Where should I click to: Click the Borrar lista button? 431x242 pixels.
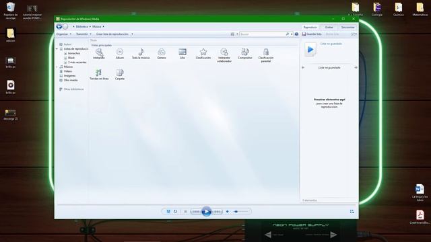pos(332,34)
